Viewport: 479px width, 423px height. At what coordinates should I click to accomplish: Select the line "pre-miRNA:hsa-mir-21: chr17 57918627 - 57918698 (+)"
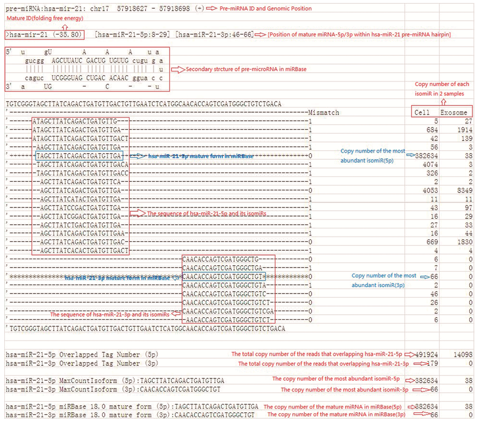(105, 8)
